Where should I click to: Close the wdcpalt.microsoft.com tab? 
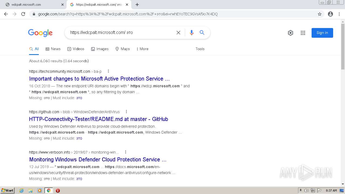63,5
